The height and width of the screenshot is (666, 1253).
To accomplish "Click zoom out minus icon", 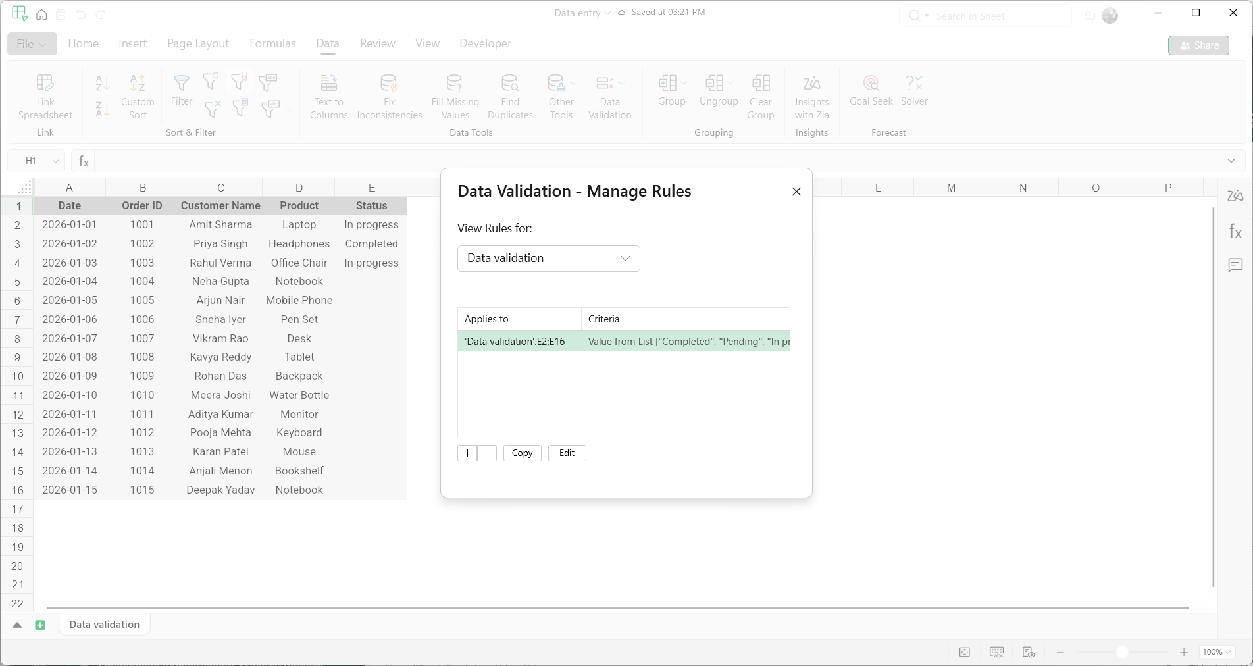I will pyautogui.click(x=1060, y=652).
